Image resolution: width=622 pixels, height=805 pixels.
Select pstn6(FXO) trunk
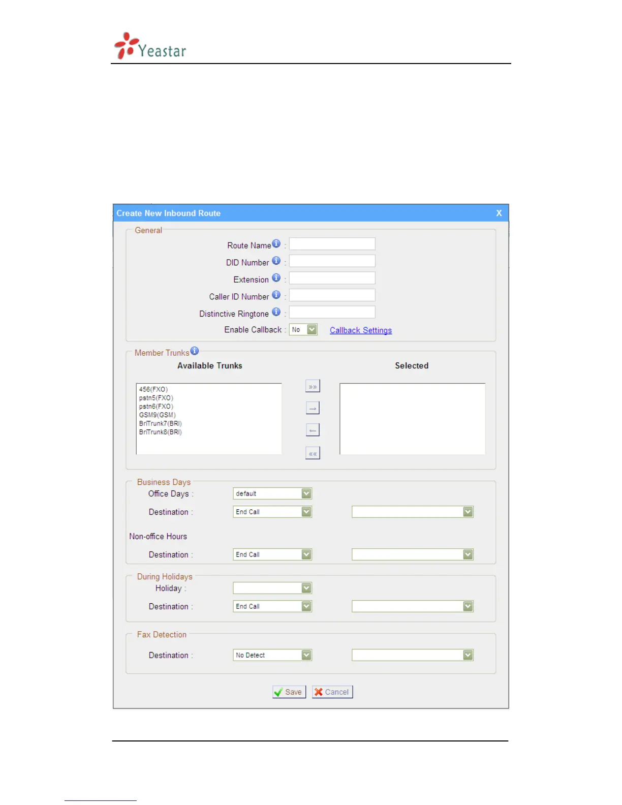[x=156, y=407]
